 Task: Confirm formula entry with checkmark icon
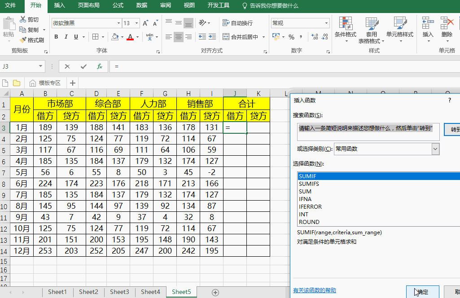tap(83, 66)
